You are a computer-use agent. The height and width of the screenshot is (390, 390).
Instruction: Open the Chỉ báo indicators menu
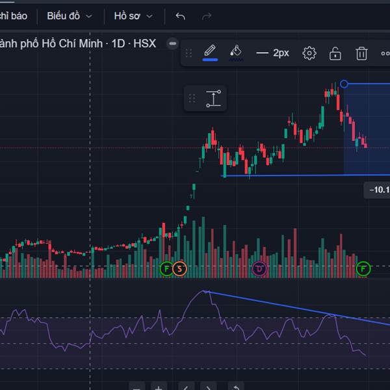pos(13,16)
